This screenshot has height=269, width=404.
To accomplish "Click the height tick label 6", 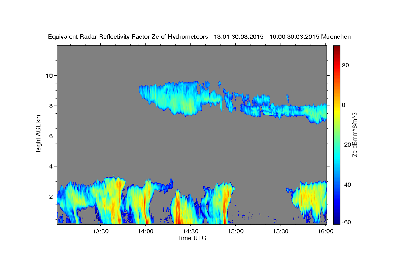I will (51, 136).
